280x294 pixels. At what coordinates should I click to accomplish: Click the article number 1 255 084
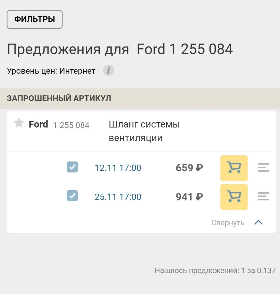point(71,125)
